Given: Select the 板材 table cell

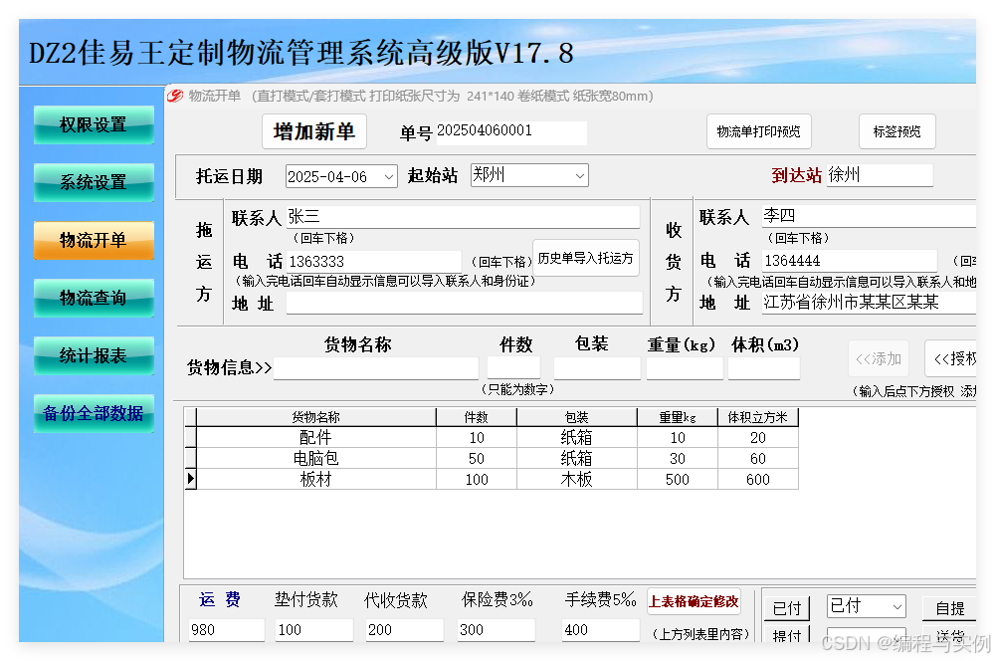Looking at the screenshot, I should click(x=316, y=480).
